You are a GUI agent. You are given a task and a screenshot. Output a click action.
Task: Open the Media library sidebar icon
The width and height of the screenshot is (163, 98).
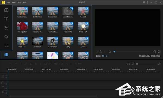pos(6,10)
